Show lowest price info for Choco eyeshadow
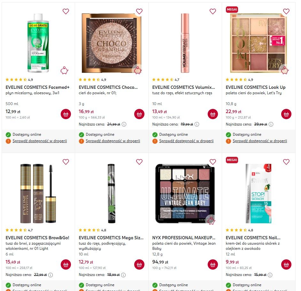301x291 pixels. coord(124,124)
